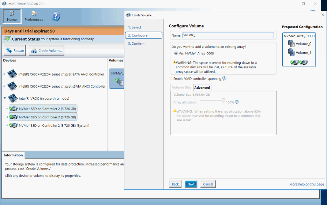Go to step 2. Configure

(144, 35)
